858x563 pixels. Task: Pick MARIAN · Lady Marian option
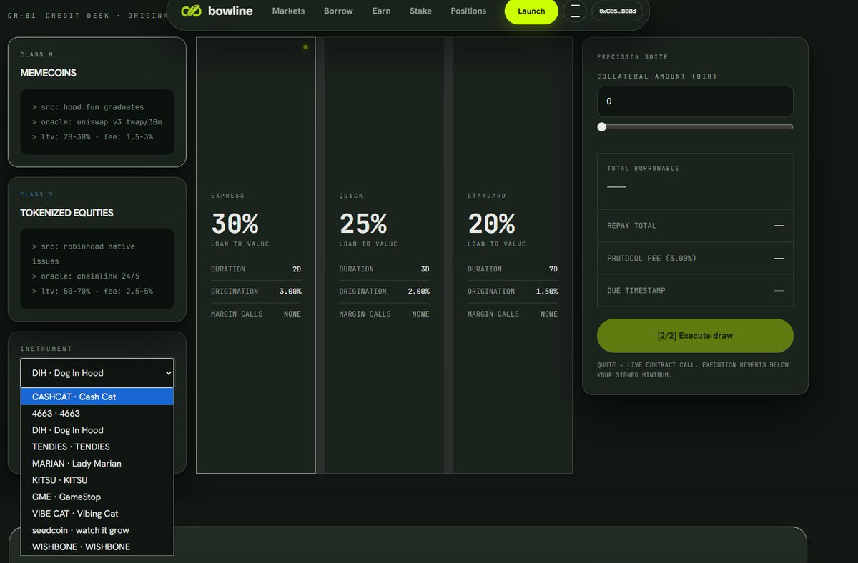point(97,463)
